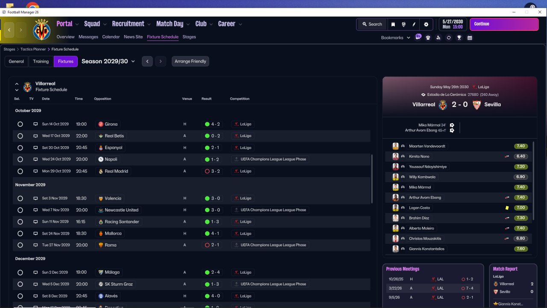Open the trophy shortcut icon
The width and height of the screenshot is (547, 308).
tap(459, 38)
